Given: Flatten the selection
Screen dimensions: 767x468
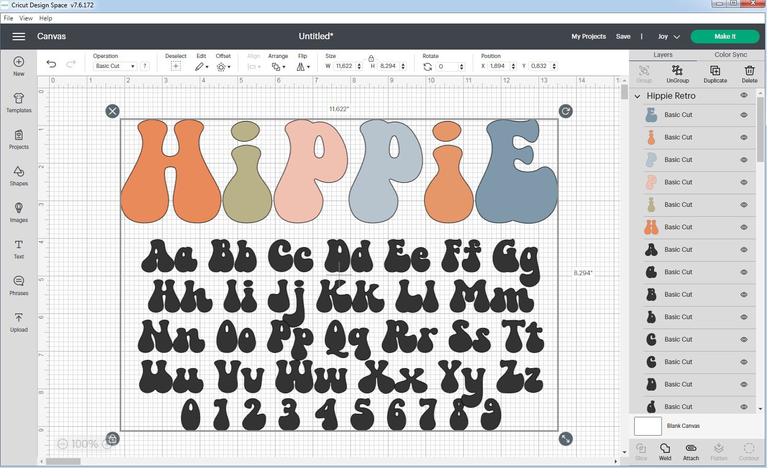Looking at the screenshot, I should point(719,450).
